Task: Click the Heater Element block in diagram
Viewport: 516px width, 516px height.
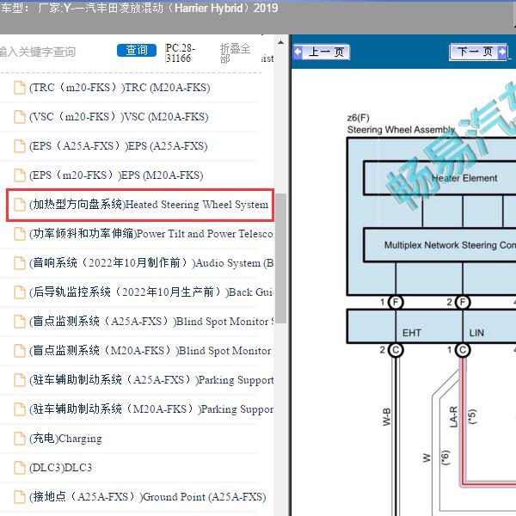Action: click(440, 178)
